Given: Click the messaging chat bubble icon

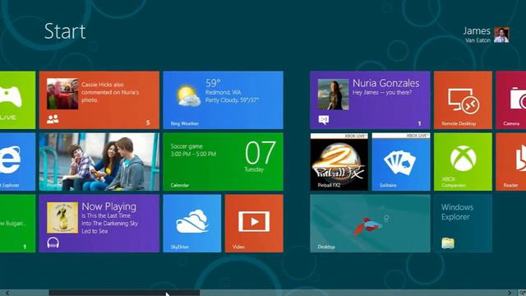Looking at the screenshot, I should [324, 119].
